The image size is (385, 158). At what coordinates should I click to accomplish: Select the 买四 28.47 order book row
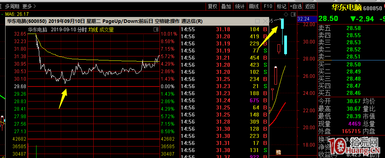click(351, 86)
